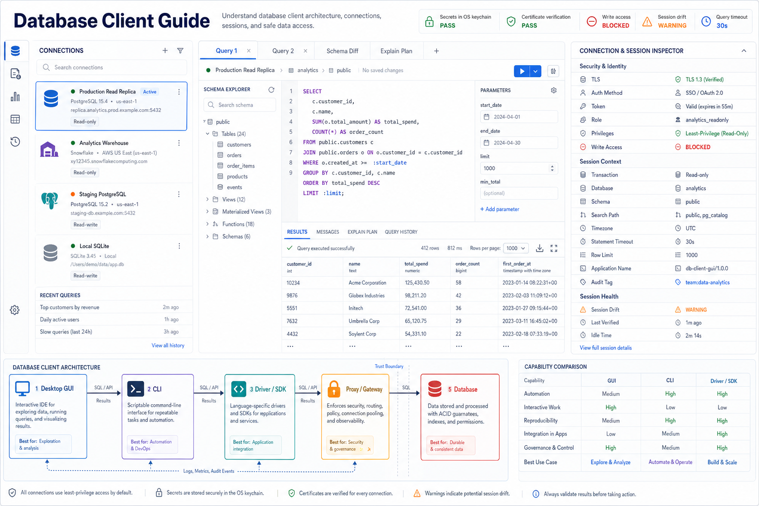Close the Query 1 tab
This screenshot has height=506, width=759.
click(x=249, y=51)
